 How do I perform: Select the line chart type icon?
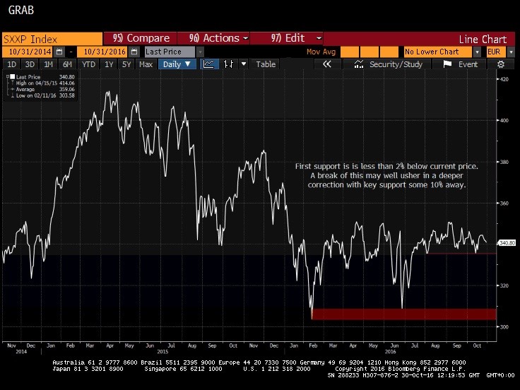point(209,64)
